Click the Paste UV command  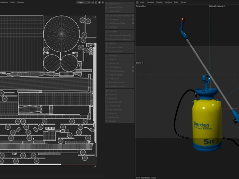pos(119,94)
